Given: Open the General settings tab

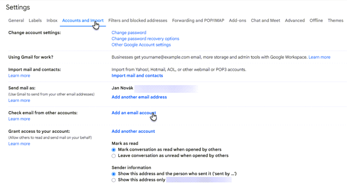Looking at the screenshot, I should 16,20.
